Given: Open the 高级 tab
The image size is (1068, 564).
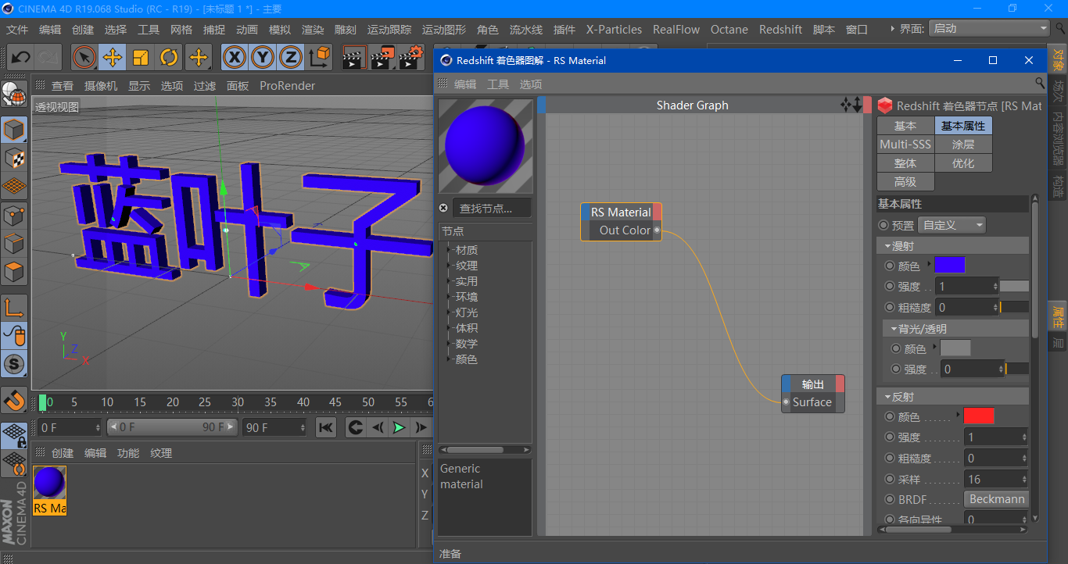Looking at the screenshot, I should 905,182.
